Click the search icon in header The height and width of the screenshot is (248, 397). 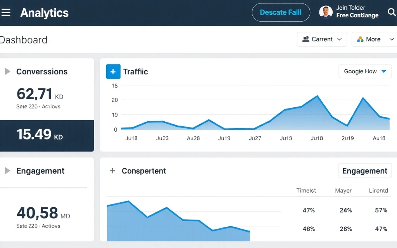point(392,12)
